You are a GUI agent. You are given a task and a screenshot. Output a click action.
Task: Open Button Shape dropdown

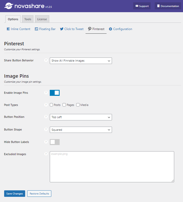coord(81,130)
